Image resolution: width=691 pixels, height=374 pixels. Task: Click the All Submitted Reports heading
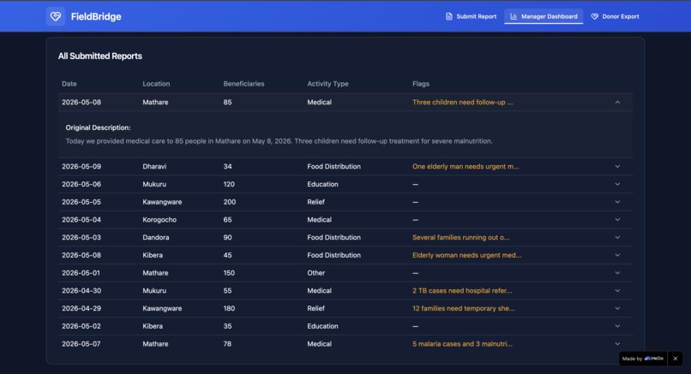click(100, 56)
